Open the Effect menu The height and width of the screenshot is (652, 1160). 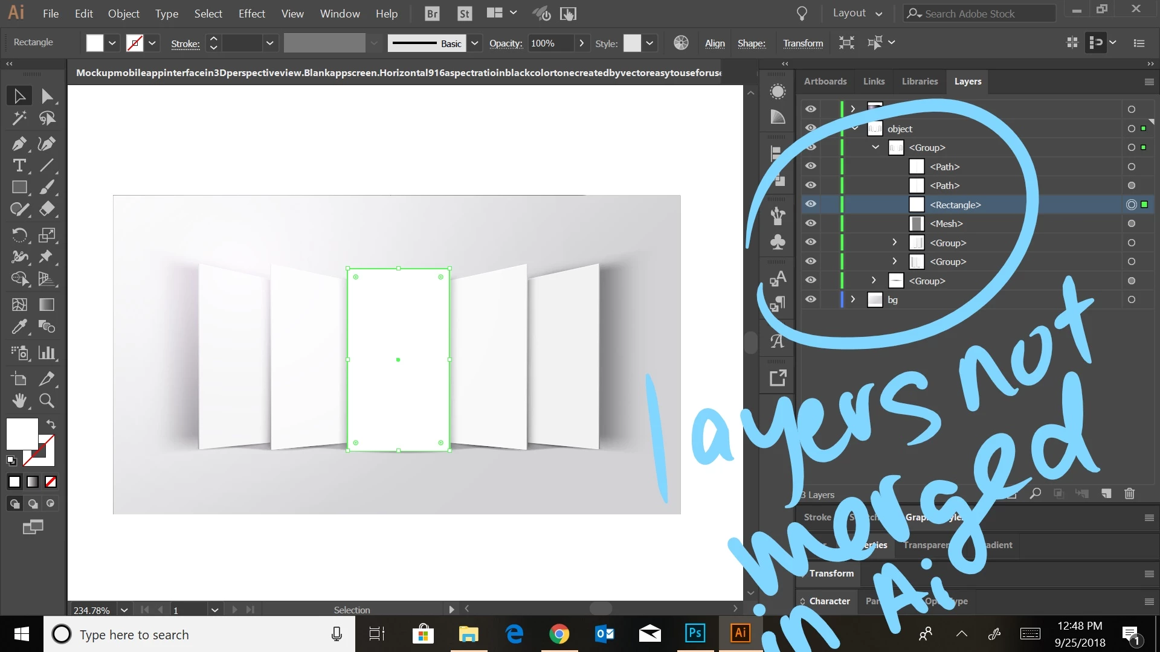[x=251, y=13]
